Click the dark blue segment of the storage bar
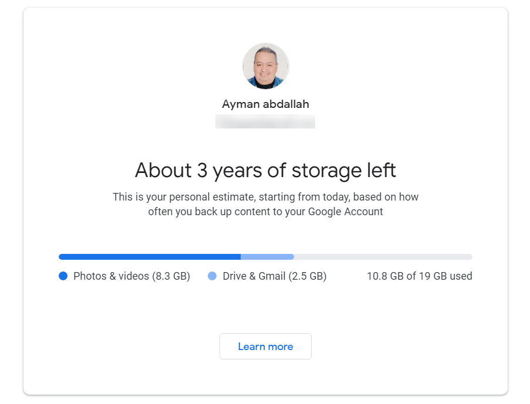Viewport: 530px width, 404px height. click(x=150, y=257)
